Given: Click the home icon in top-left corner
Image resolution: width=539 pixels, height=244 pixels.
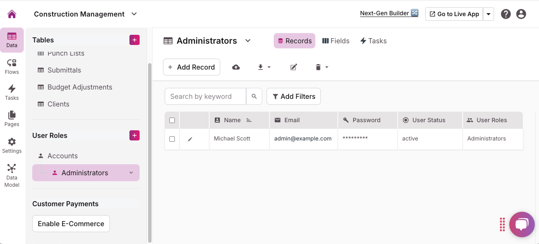Looking at the screenshot, I should coord(12,14).
